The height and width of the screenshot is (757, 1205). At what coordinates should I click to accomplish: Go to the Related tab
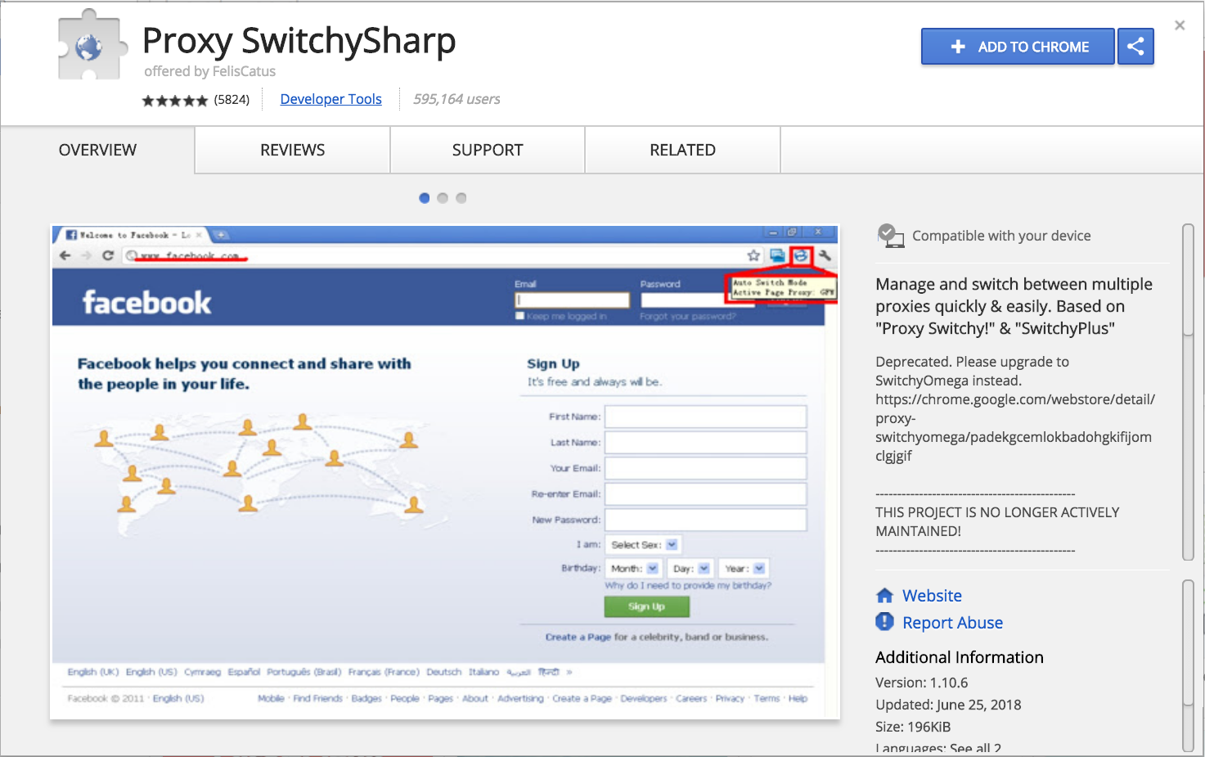point(682,150)
